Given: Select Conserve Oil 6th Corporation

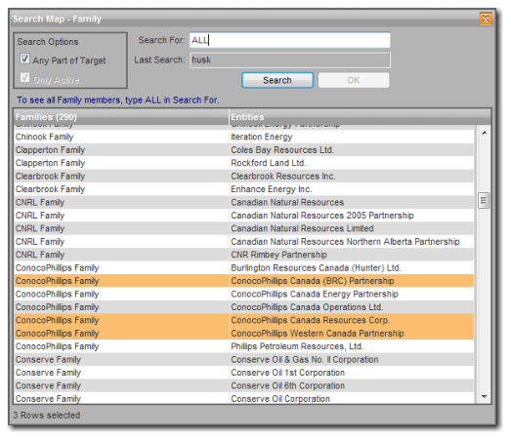Looking at the screenshot, I should [x=244, y=385].
